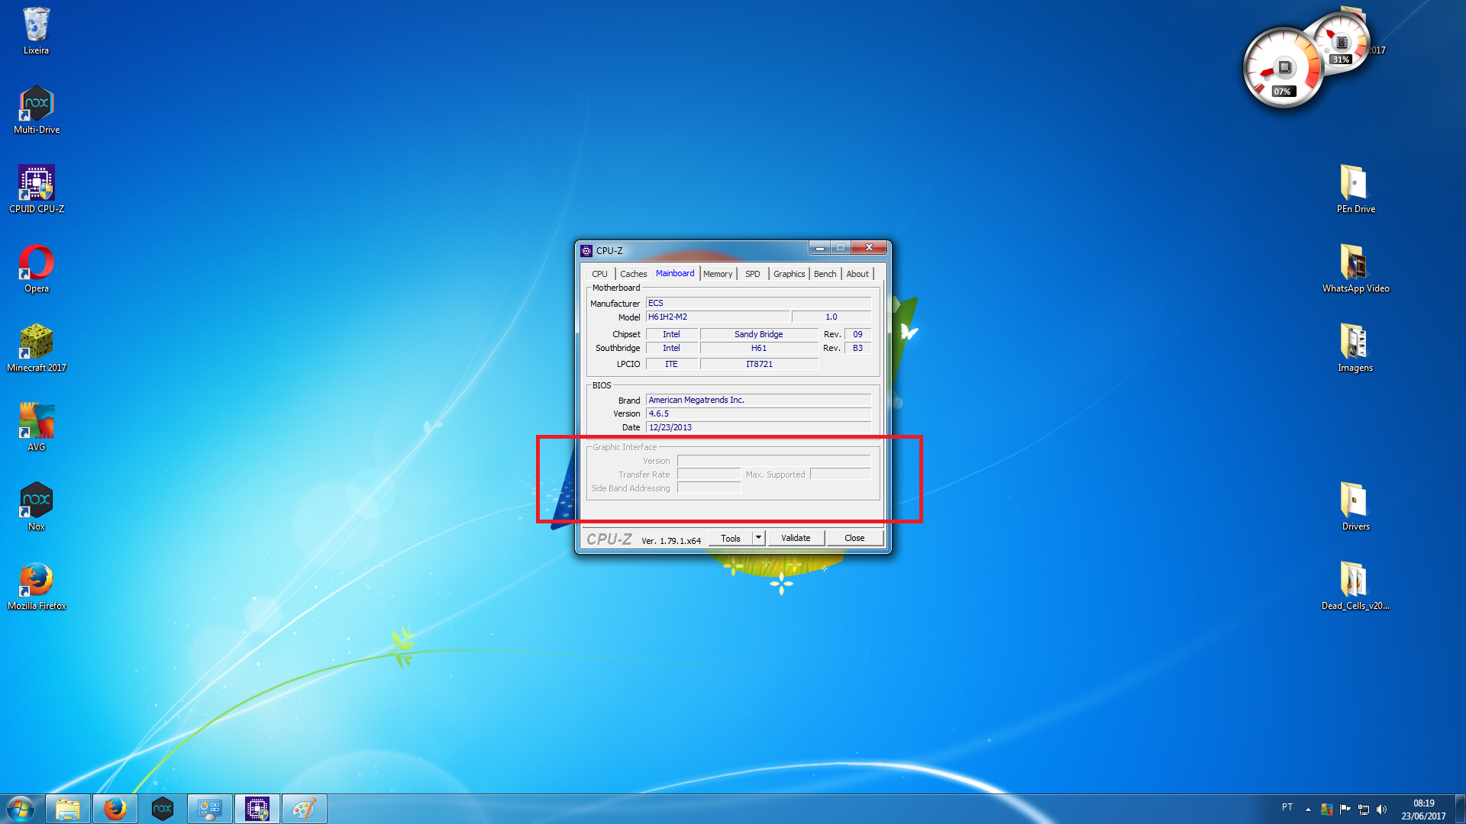Screen dimensions: 1466x824
Task: Click the IT8721 LPCIO field
Action: pos(758,364)
